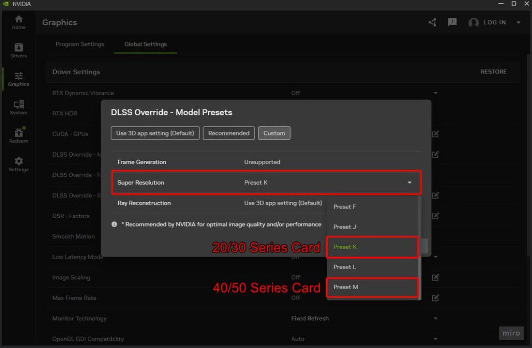This screenshot has width=532, height=348.
Task: Open the Monitor Technology dropdown arrow
Action: tap(435, 318)
